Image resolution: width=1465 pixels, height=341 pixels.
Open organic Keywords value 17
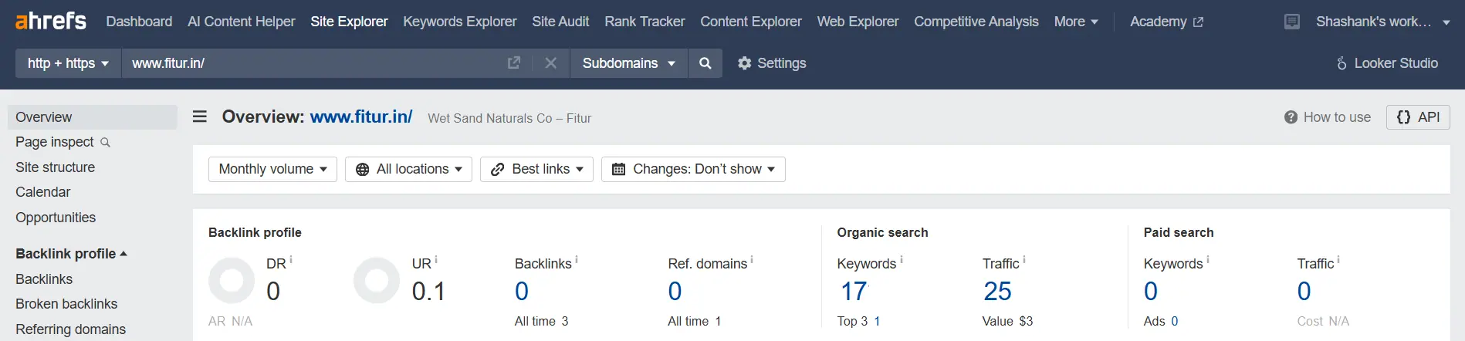pos(854,292)
